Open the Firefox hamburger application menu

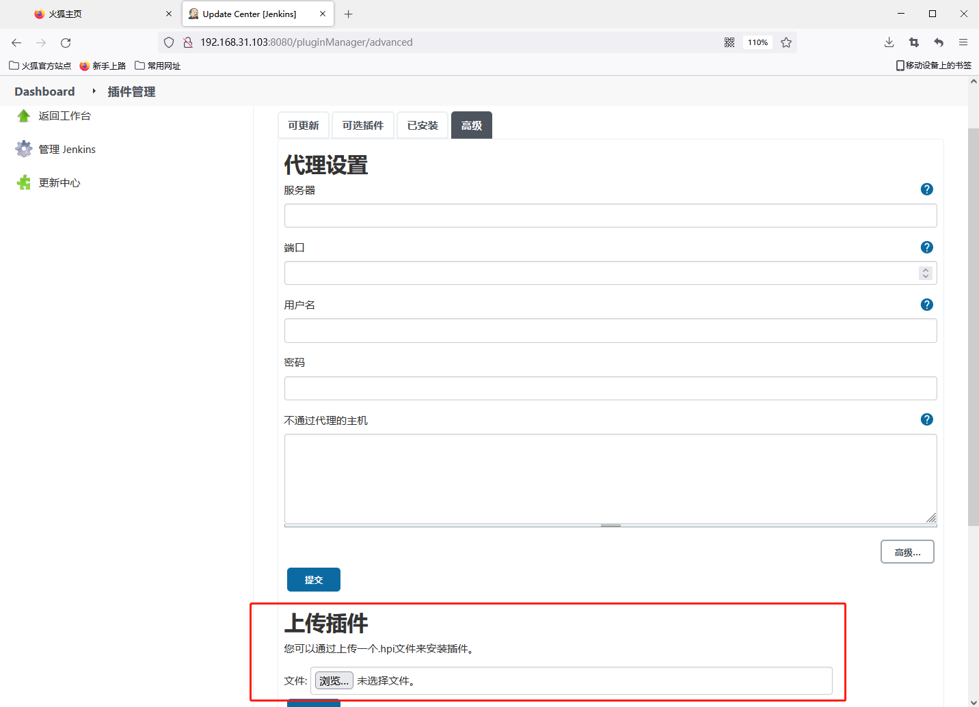click(x=963, y=42)
